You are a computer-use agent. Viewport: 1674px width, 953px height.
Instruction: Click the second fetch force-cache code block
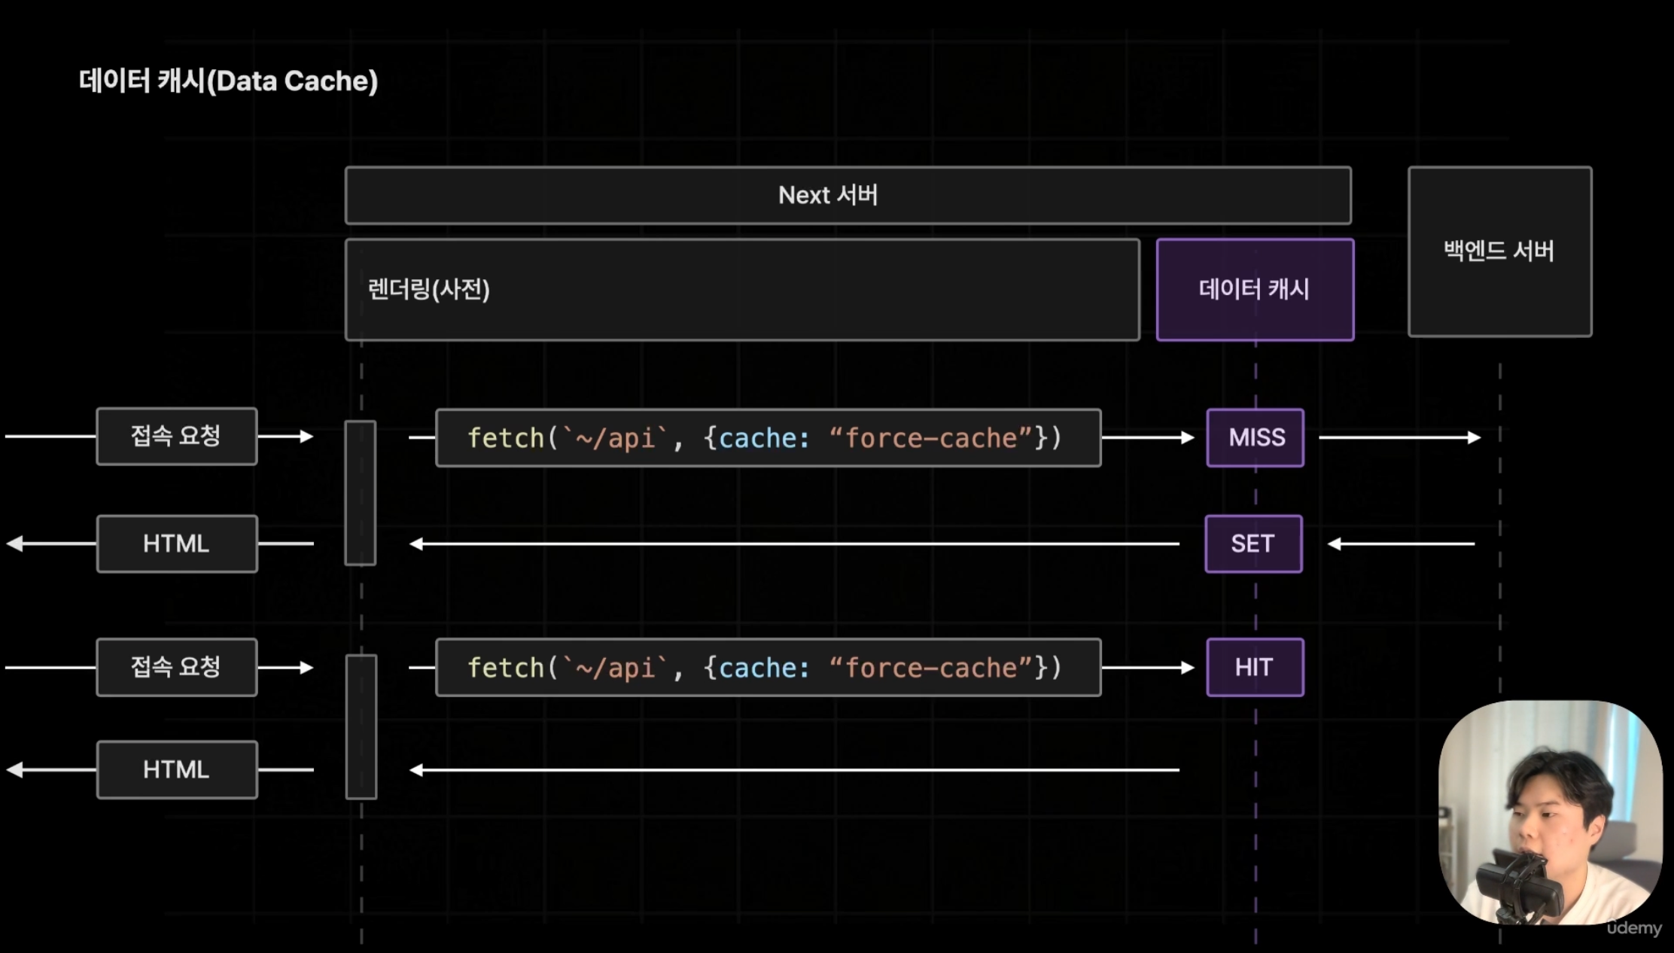(769, 667)
